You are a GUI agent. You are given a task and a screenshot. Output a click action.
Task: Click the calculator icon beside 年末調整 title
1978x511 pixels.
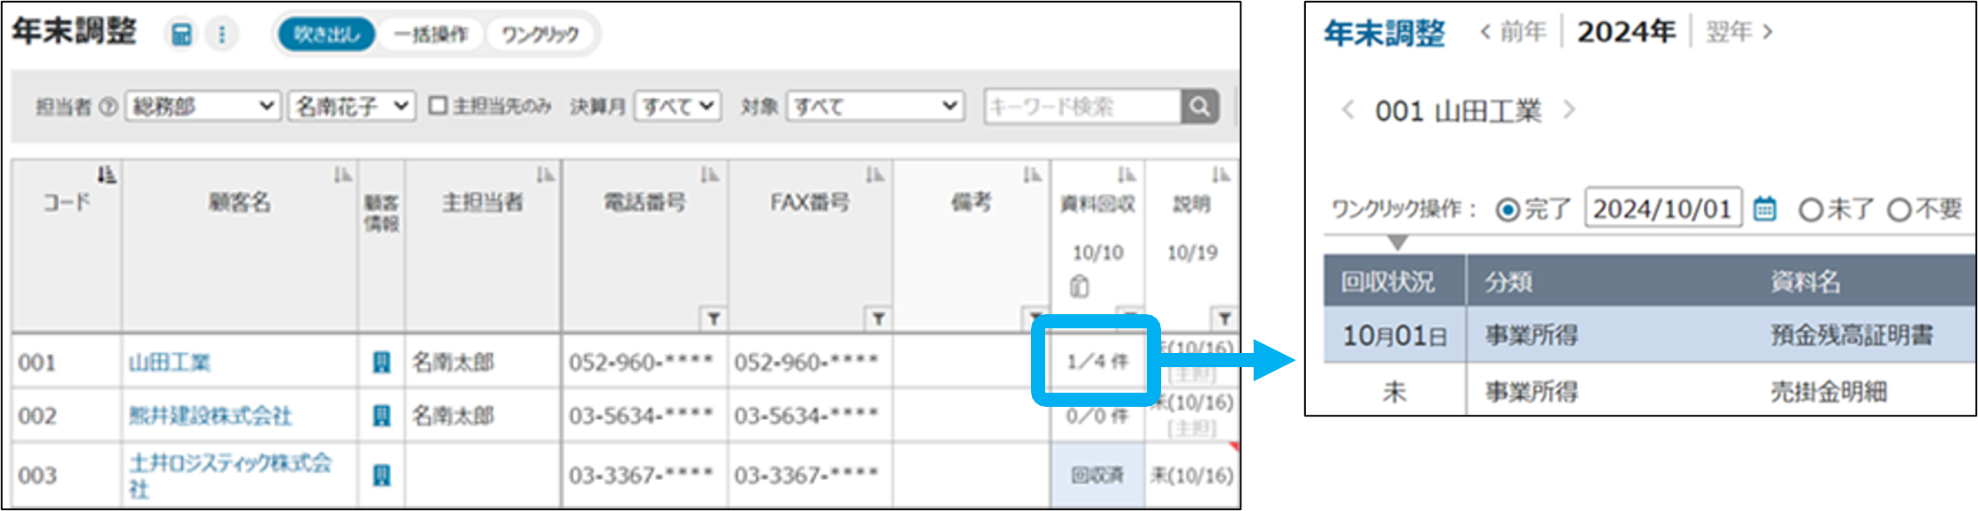pos(181,35)
